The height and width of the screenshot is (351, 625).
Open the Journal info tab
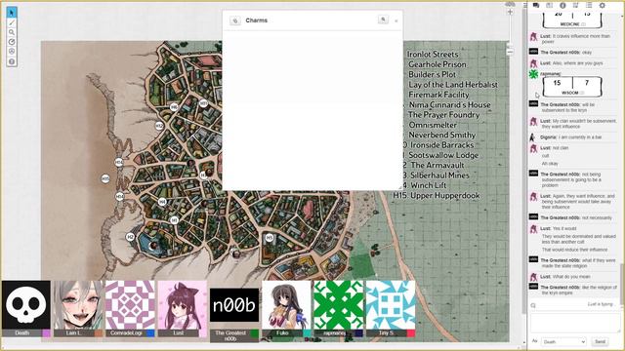click(x=562, y=5)
